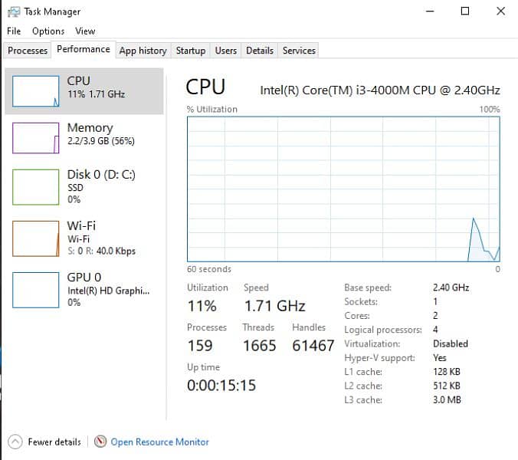Viewport: 518px width, 460px height.
Task: Show the Wi-Fi network graph
Action: click(x=35, y=238)
